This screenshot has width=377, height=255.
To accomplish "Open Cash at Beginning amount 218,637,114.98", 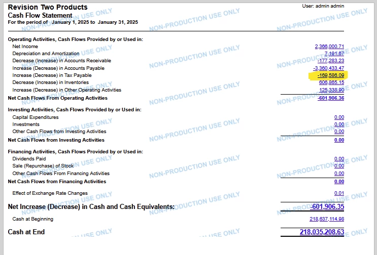I will click(x=327, y=219).
